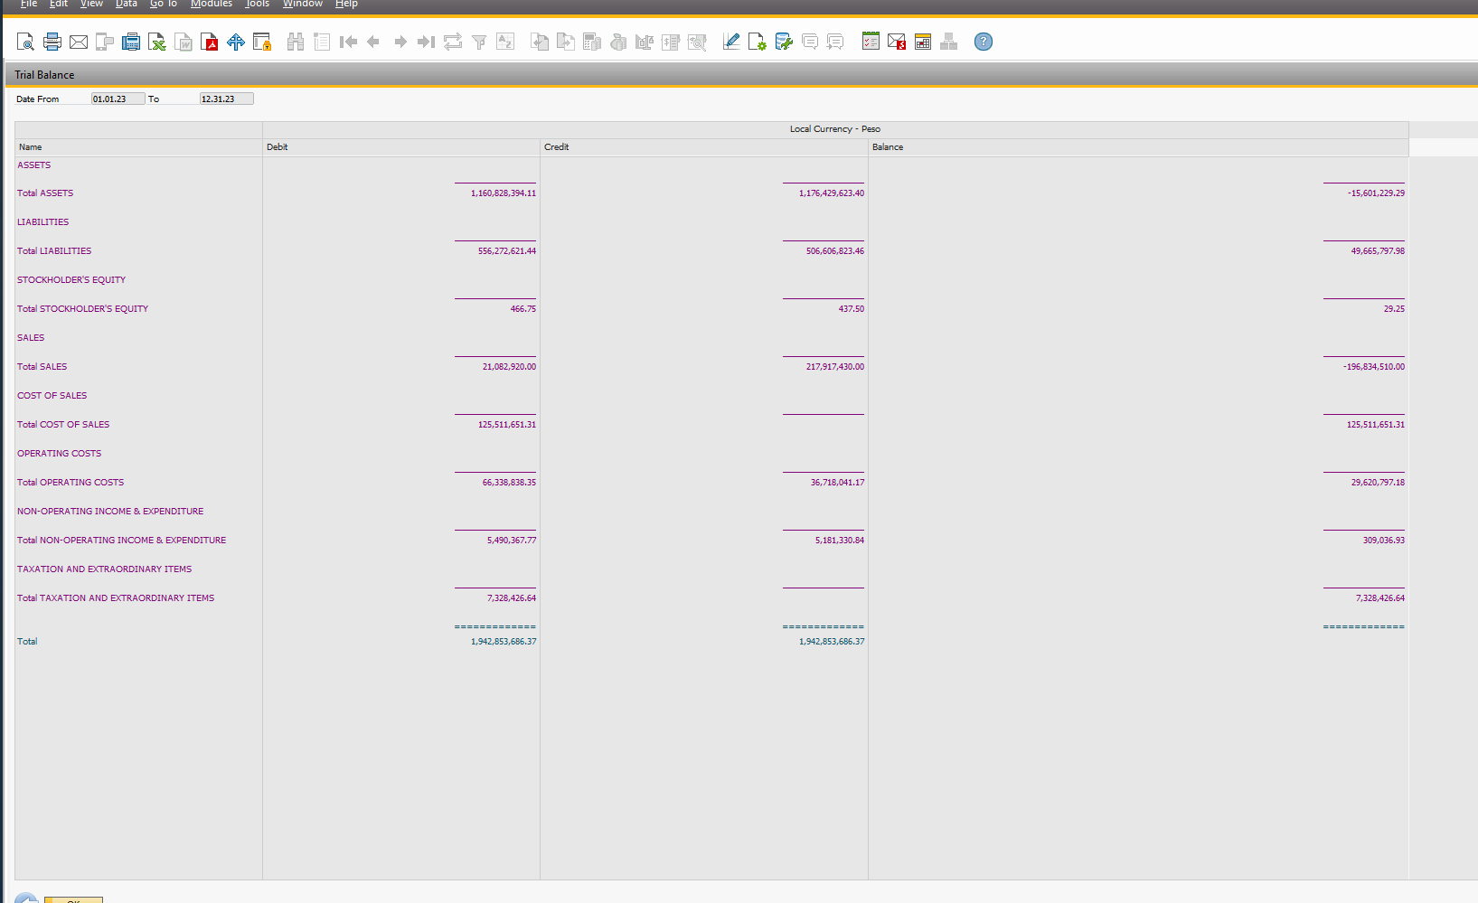Select the Total ASSETS row label
The image size is (1478, 903).
45,193
